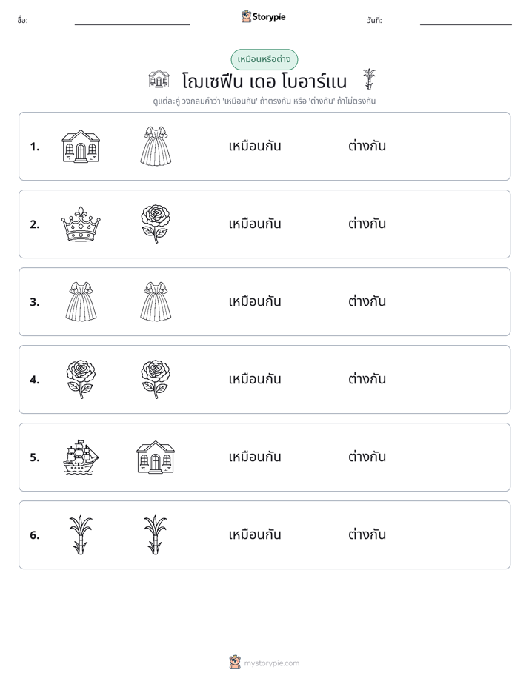Select 'ต่างกัน' in row 1
This screenshot has width=529, height=684.
coord(367,146)
